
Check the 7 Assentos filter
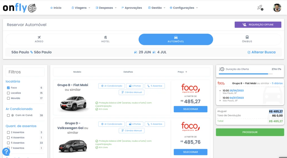pyautogui.click(x=8, y=148)
